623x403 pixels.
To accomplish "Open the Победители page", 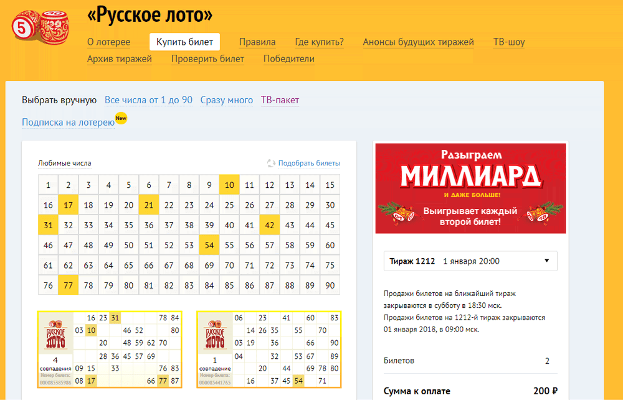I will (289, 59).
